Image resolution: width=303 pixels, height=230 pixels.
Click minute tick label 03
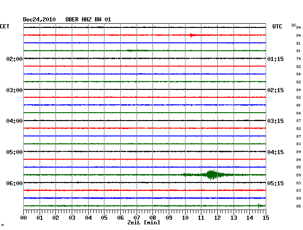point(72,218)
